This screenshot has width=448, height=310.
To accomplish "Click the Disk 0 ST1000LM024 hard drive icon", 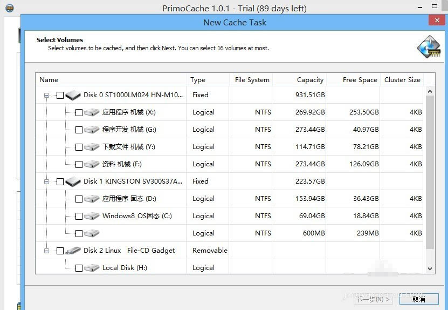I will click(73, 95).
